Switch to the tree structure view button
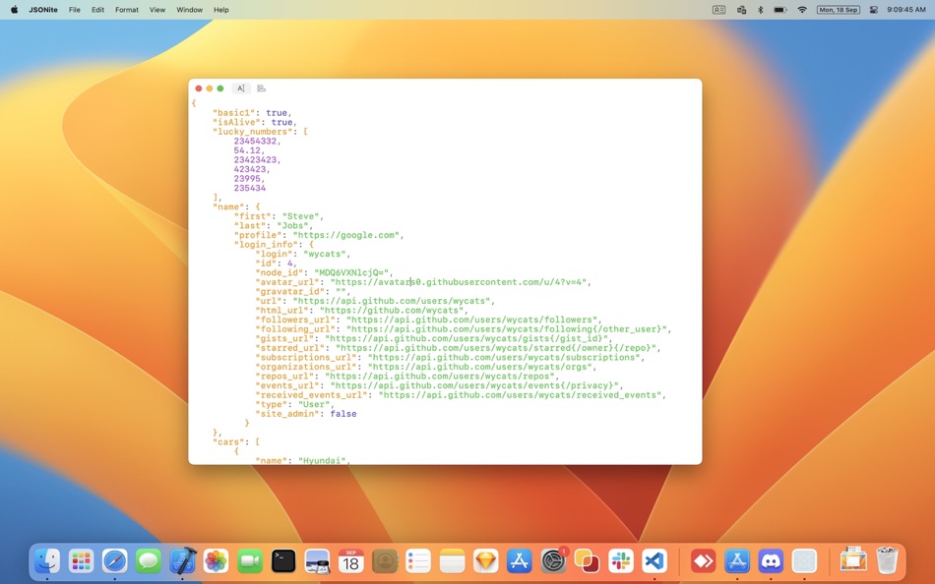The image size is (935, 584). coord(261,88)
